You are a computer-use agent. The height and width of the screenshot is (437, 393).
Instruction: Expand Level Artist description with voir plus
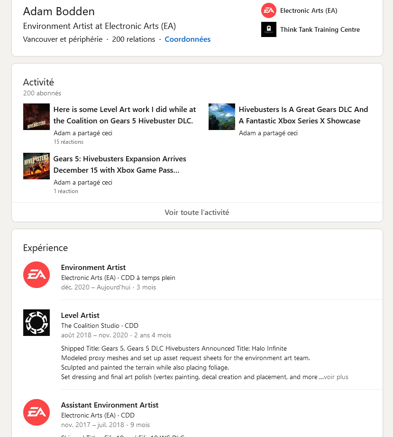point(336,377)
